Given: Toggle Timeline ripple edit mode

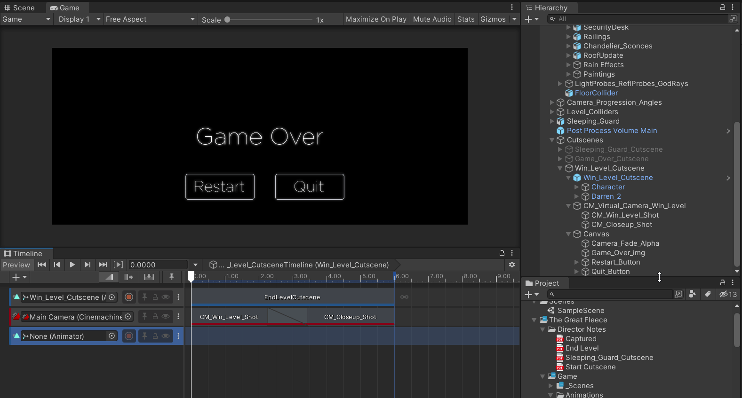Looking at the screenshot, I should pos(128,277).
